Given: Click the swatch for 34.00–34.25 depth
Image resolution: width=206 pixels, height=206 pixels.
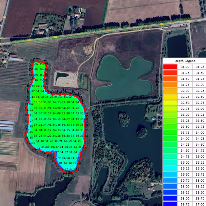Looking at the screenshot, I should click(x=170, y=139).
